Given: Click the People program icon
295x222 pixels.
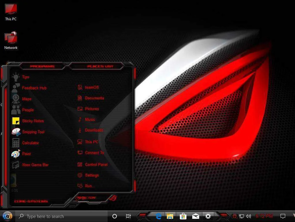Looking at the screenshot, I should coord(16,110).
